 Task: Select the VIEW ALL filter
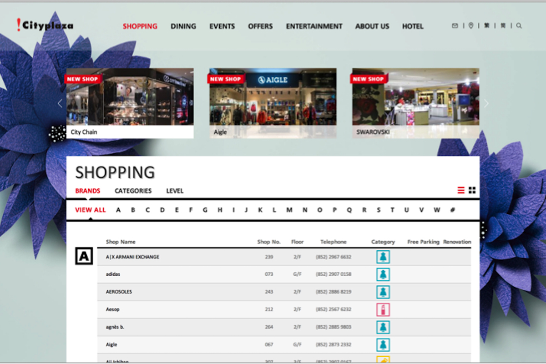pos(91,210)
